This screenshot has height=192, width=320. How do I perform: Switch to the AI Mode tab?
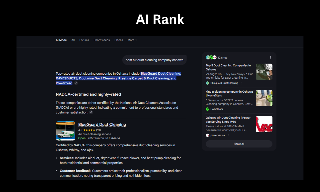point(61,40)
